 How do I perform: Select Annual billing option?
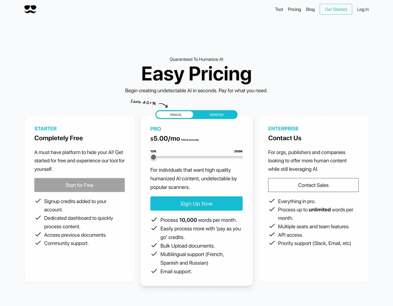point(176,115)
